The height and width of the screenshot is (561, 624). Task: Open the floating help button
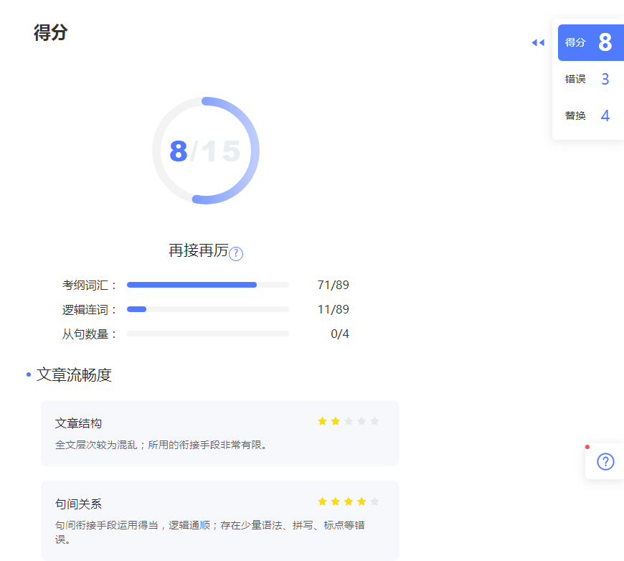[x=605, y=461]
